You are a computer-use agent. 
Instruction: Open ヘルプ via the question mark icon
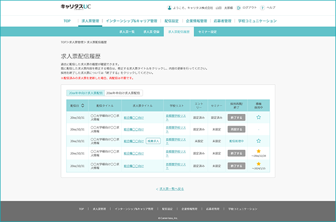pos(262,8)
